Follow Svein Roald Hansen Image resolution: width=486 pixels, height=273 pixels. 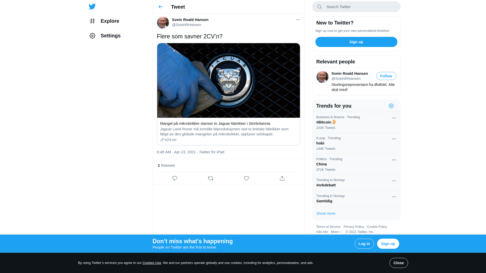tap(386, 76)
